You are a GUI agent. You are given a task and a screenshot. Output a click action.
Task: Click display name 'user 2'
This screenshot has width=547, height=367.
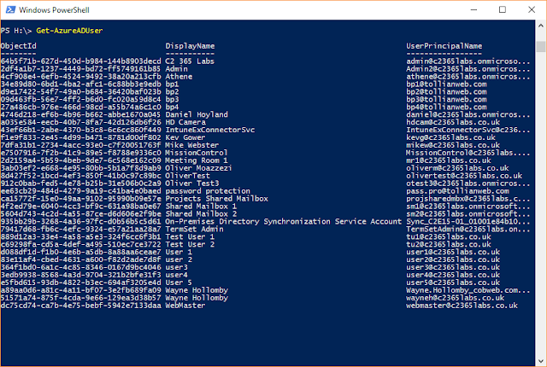click(x=179, y=259)
